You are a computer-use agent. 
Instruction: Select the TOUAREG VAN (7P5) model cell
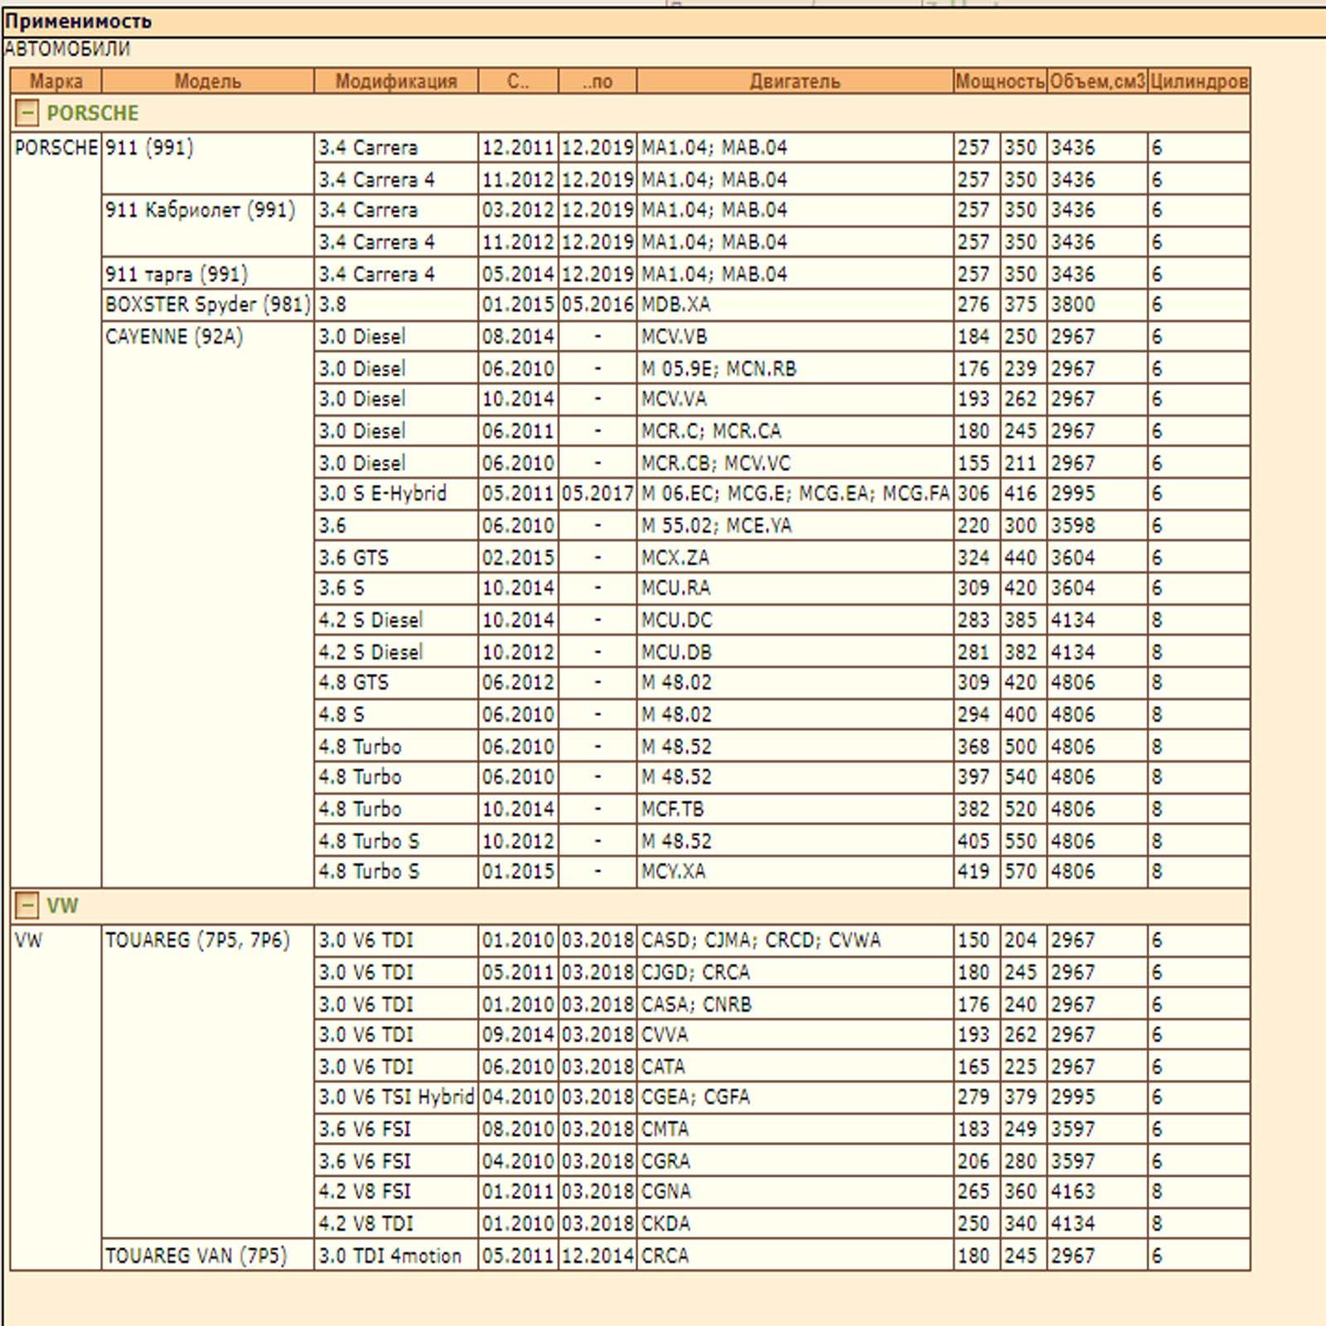(x=196, y=1256)
